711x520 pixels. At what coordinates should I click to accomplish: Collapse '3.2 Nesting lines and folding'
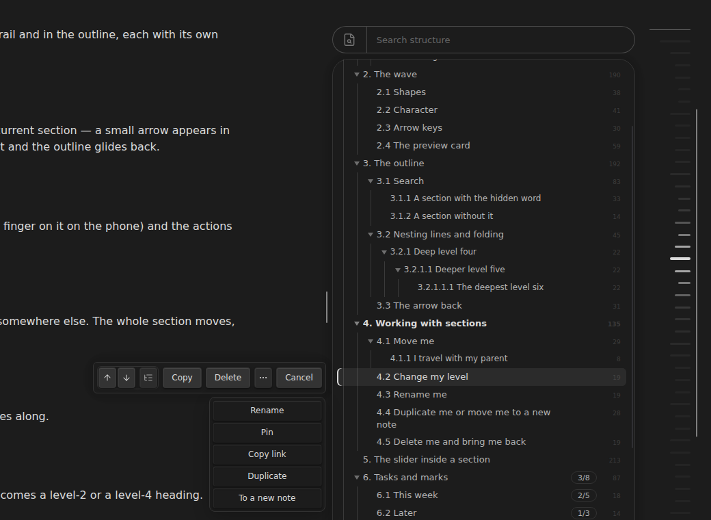(371, 235)
